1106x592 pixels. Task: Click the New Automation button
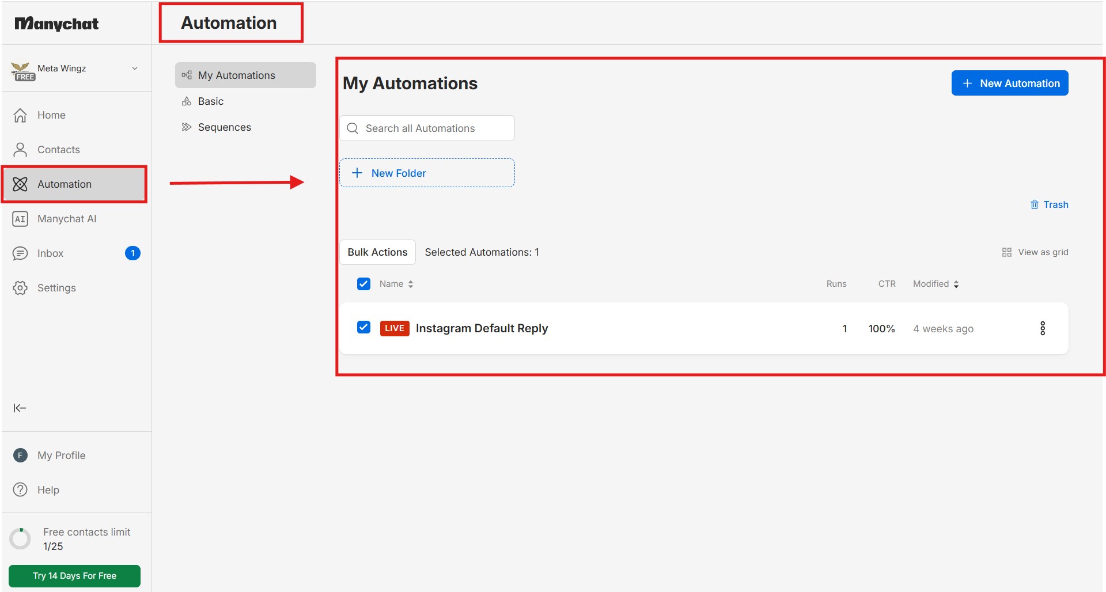pyautogui.click(x=1010, y=83)
